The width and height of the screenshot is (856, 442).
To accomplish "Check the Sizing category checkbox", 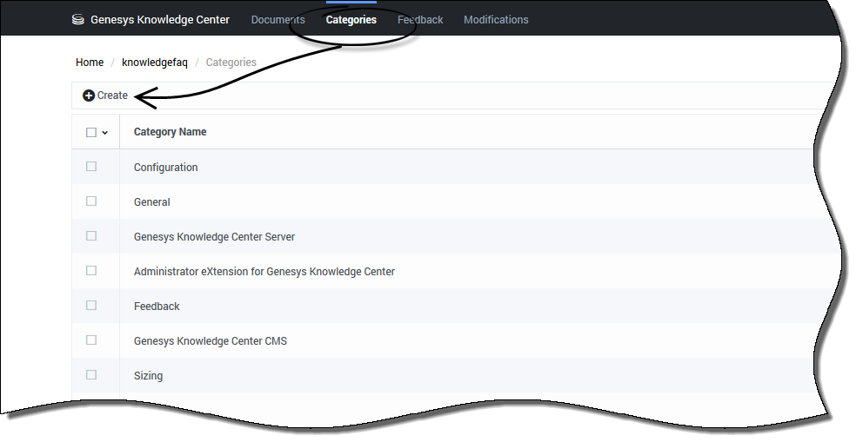I will tap(91, 375).
